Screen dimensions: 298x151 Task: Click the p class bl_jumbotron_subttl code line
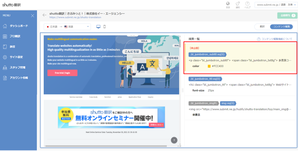pyautogui.click(x=240, y=60)
